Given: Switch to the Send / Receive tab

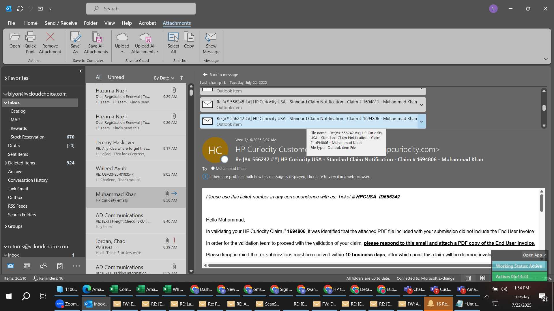Looking at the screenshot, I should [x=61, y=23].
